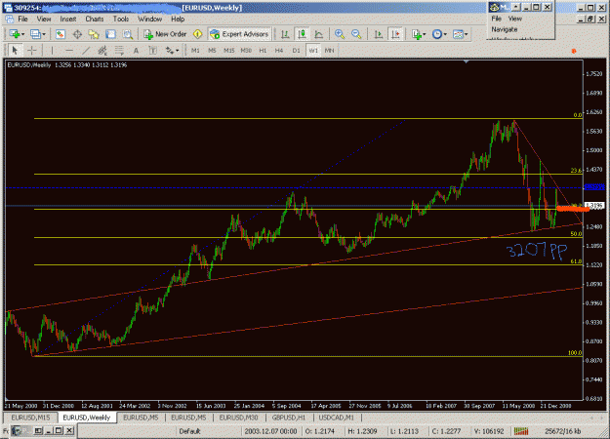This screenshot has height=439, width=610.
Task: Click the 25672/16 kb connection status
Action: pyautogui.click(x=562, y=431)
